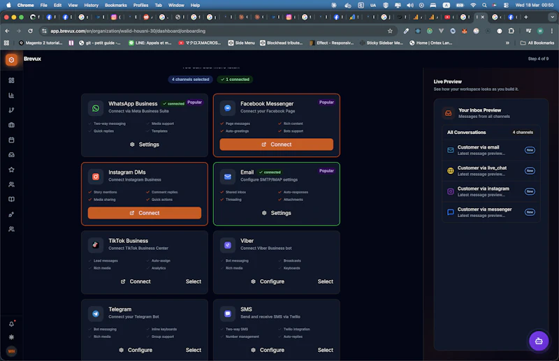Configure the Telegram channel
Screen dimensions: 559x361
136,350
